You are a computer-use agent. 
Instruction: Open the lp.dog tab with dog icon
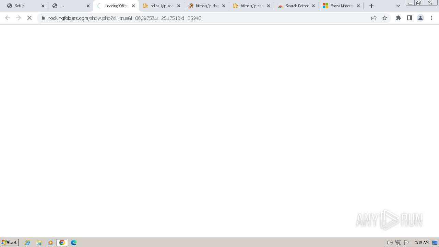(206, 6)
